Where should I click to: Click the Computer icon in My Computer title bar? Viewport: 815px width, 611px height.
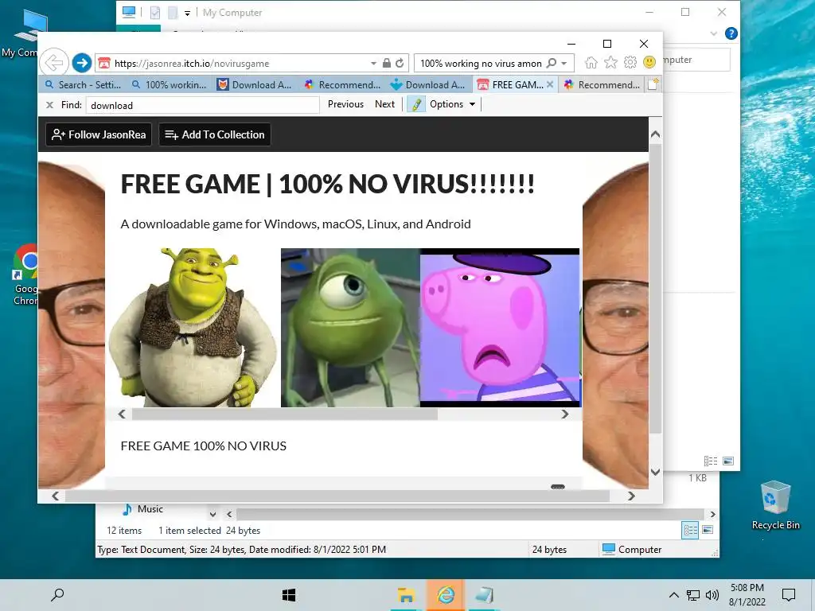129,12
